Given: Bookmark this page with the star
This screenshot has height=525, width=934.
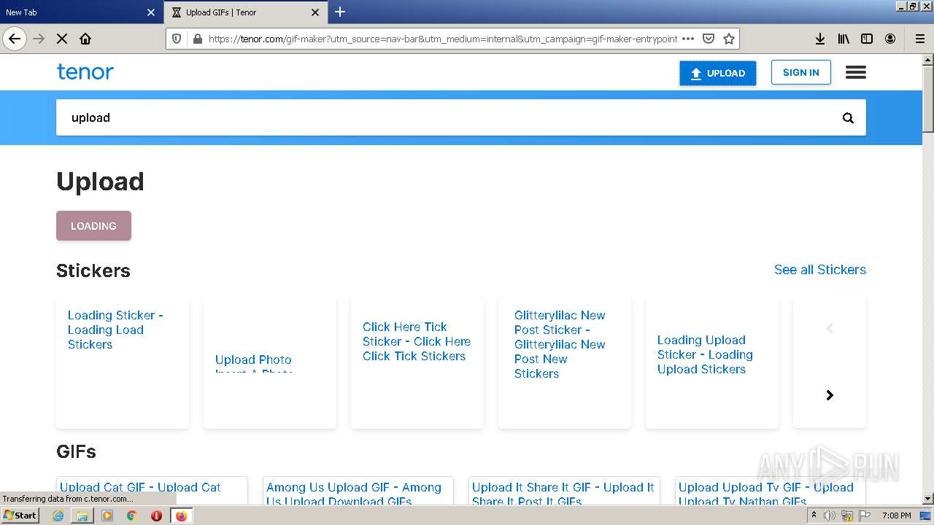Looking at the screenshot, I should click(x=728, y=39).
